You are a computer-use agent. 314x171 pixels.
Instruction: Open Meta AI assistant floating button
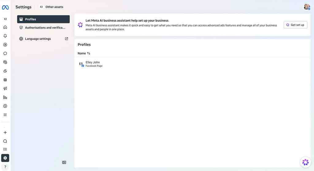(305, 162)
